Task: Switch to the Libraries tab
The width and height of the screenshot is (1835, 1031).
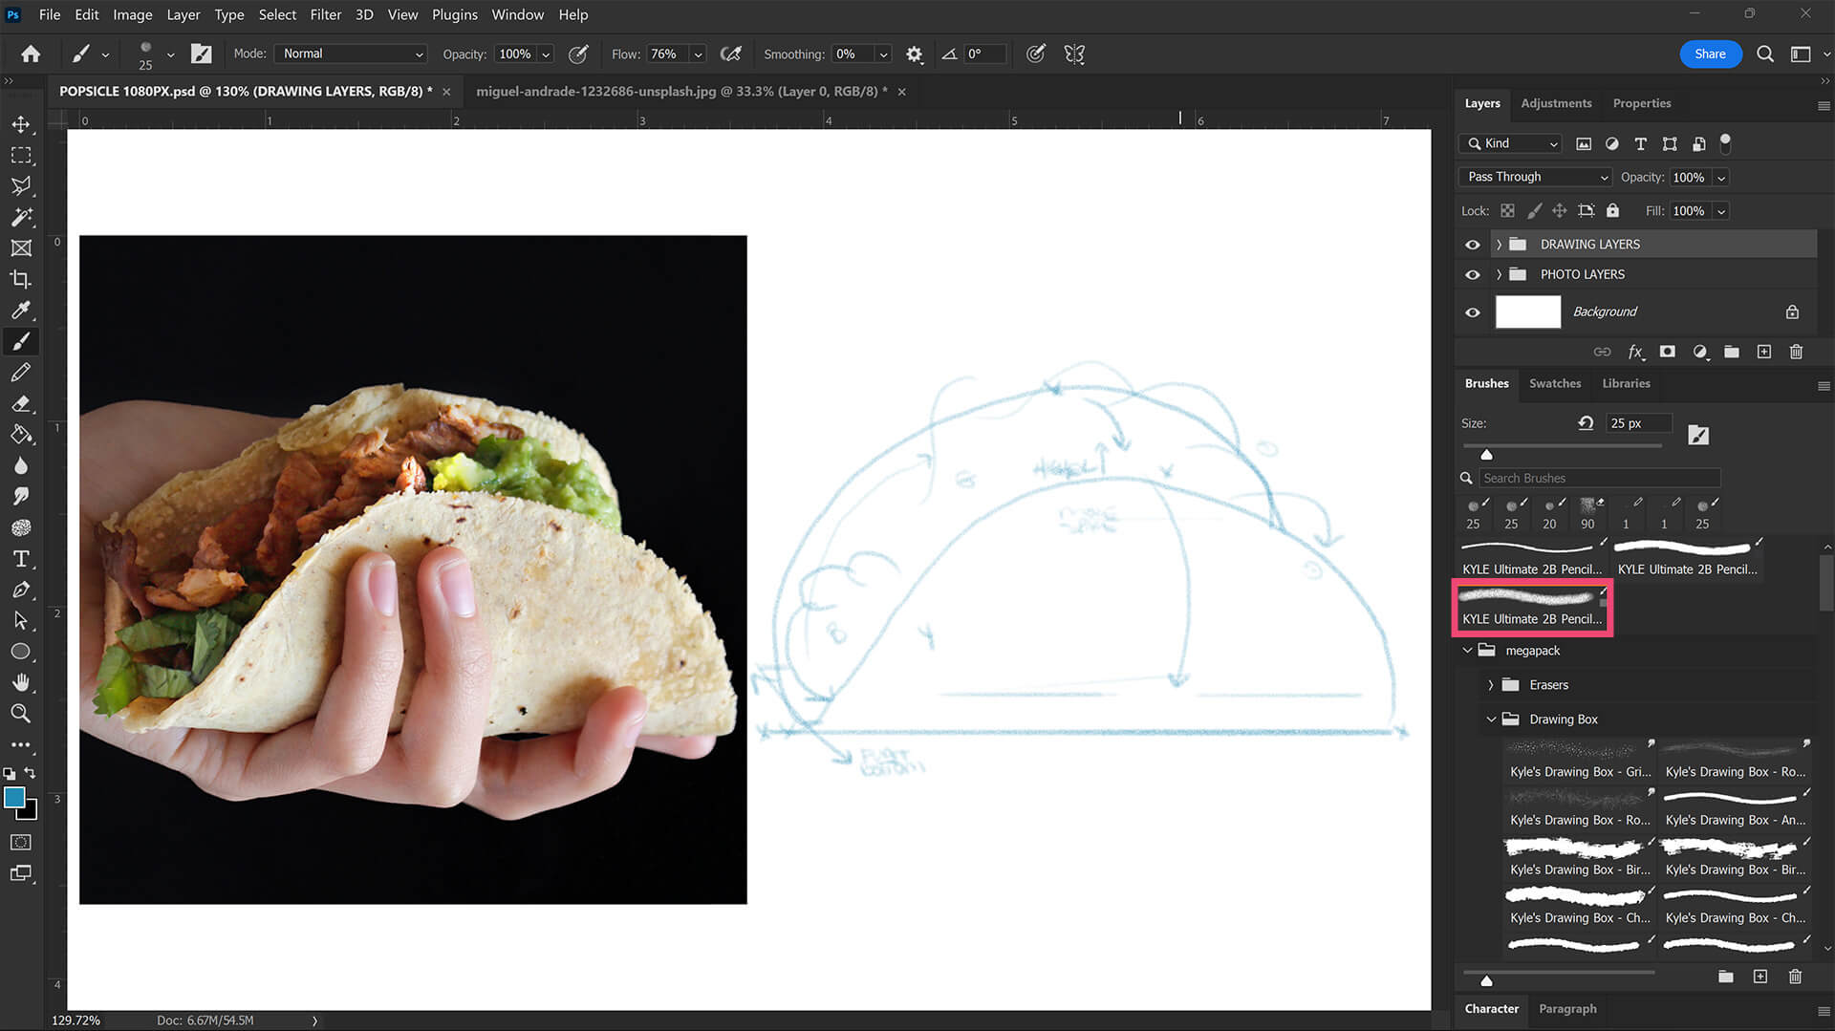Action: (1626, 383)
